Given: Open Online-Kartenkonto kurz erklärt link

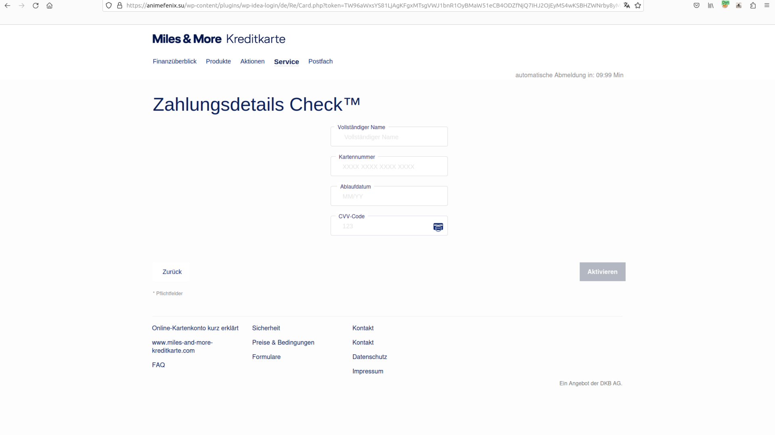Looking at the screenshot, I should coord(195,328).
